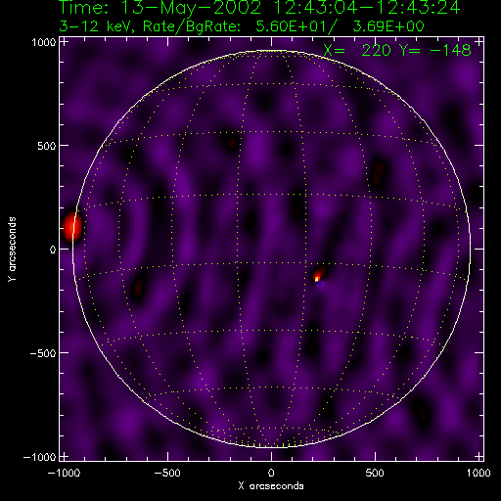Image resolution: width=501 pixels, height=501 pixels.
Task: Click the solar south pole of the grid
Action: pos(271,446)
